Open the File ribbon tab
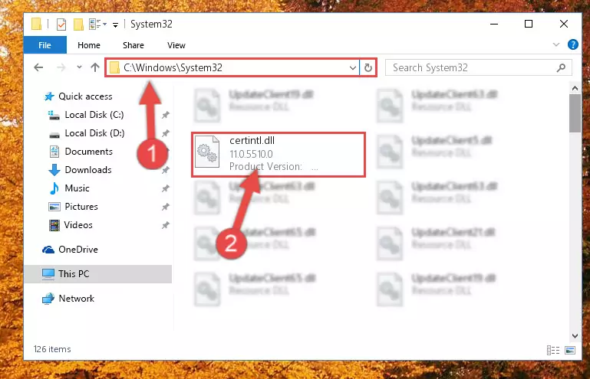The height and width of the screenshot is (379, 590). coord(44,45)
